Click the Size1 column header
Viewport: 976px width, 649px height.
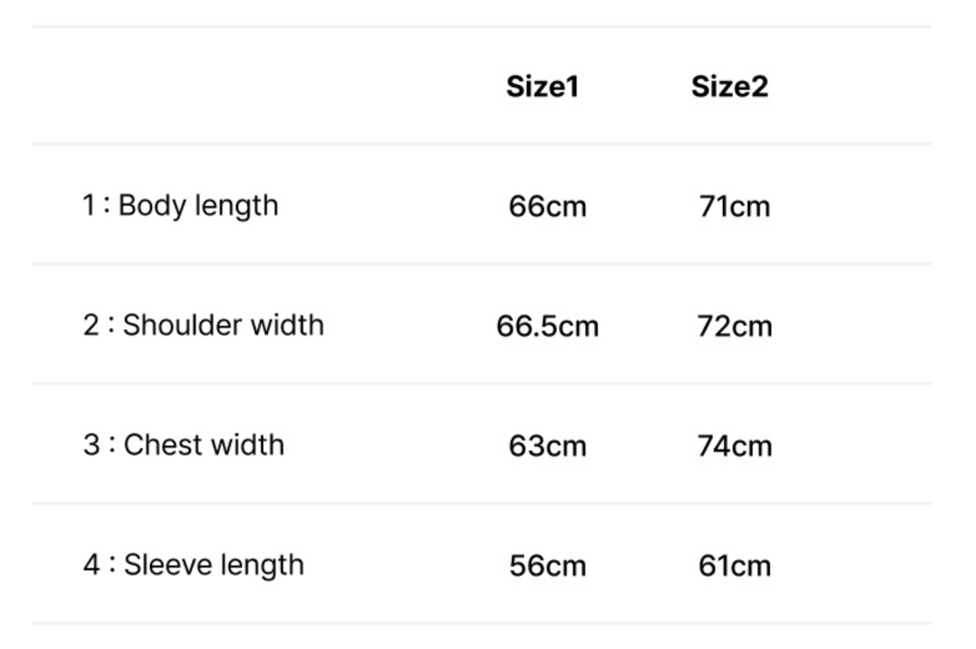click(542, 87)
